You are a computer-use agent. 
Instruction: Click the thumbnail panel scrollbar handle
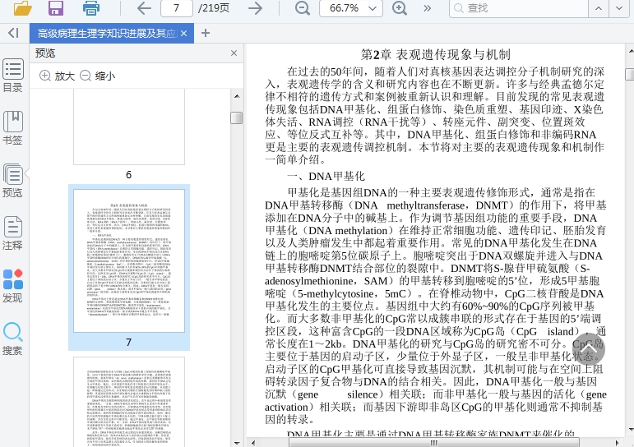pos(237,118)
